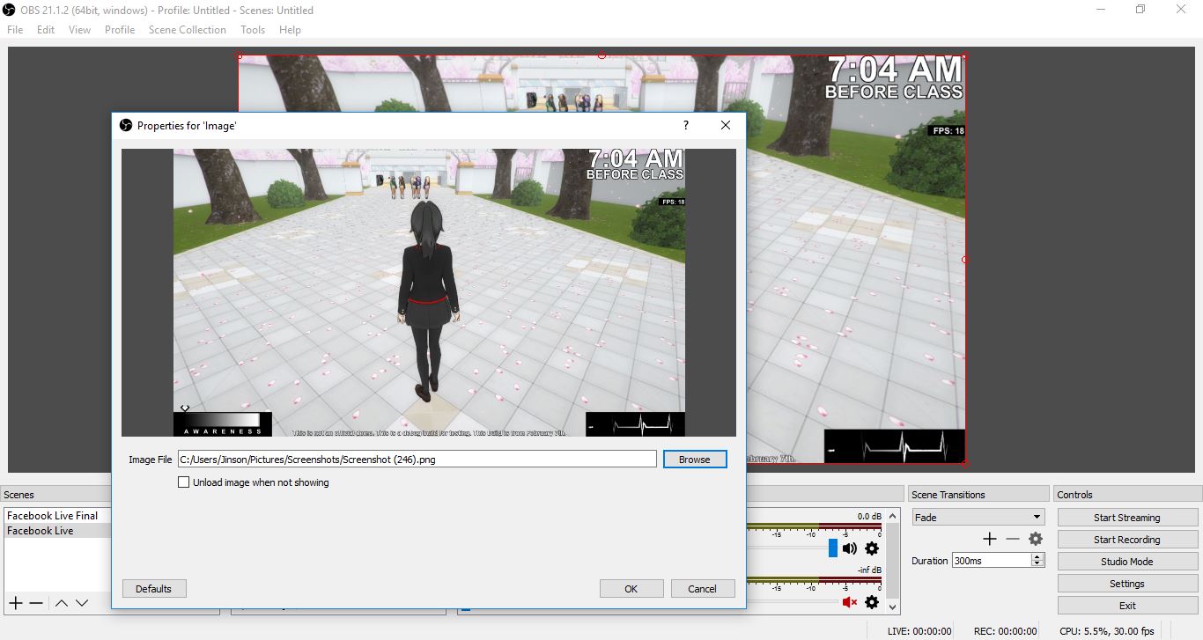
Task: Click the image preview inside the Properties dialog
Action: (429, 292)
